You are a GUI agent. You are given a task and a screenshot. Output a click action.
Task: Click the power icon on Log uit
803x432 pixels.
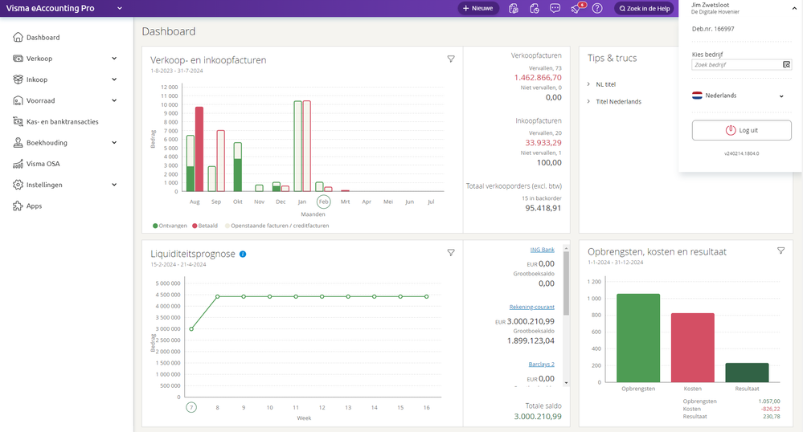(x=731, y=130)
